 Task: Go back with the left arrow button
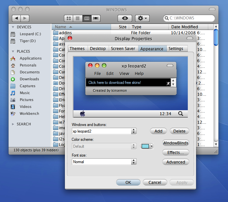[x=16, y=18]
